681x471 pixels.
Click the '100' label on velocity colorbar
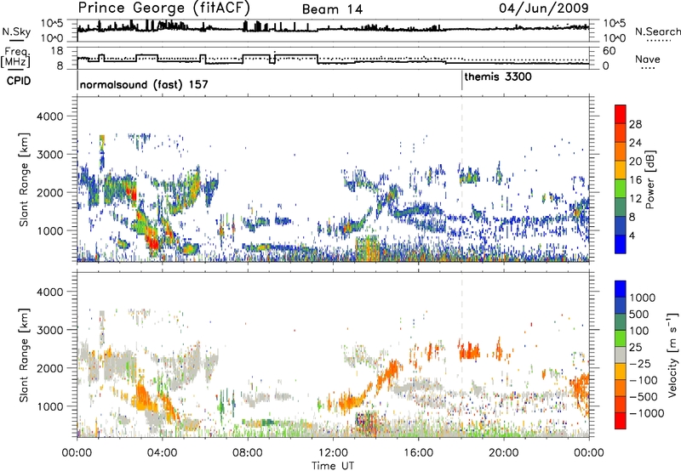[x=639, y=331]
